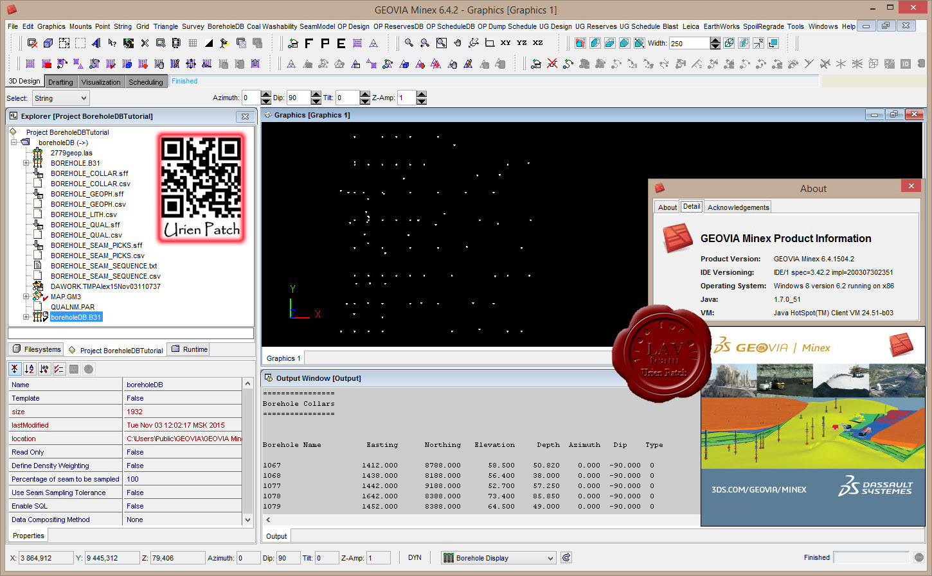This screenshot has height=576, width=932.
Task: Switch to the Scheduling tab
Action: tap(146, 82)
